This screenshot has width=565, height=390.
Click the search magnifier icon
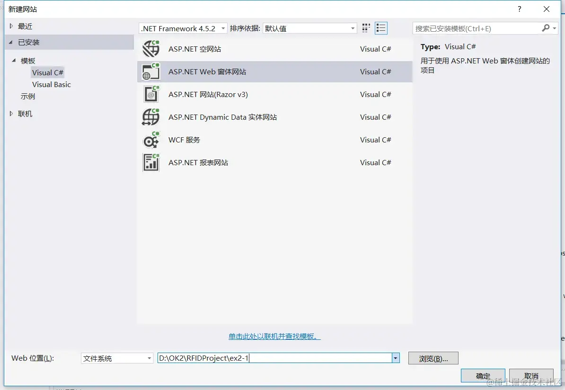click(546, 28)
